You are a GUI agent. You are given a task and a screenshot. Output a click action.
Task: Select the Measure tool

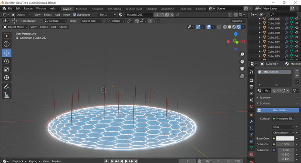click(x=7, y=95)
